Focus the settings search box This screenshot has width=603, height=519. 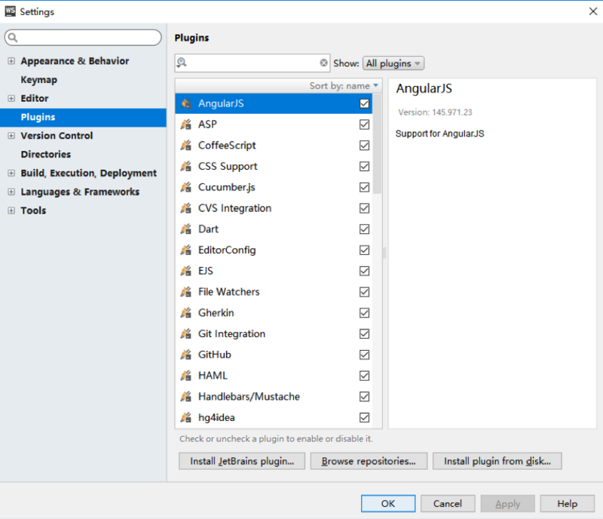pos(83,38)
